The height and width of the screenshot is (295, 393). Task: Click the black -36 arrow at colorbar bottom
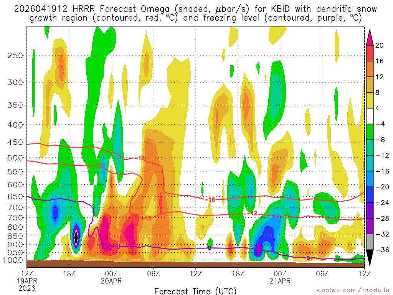click(370, 258)
